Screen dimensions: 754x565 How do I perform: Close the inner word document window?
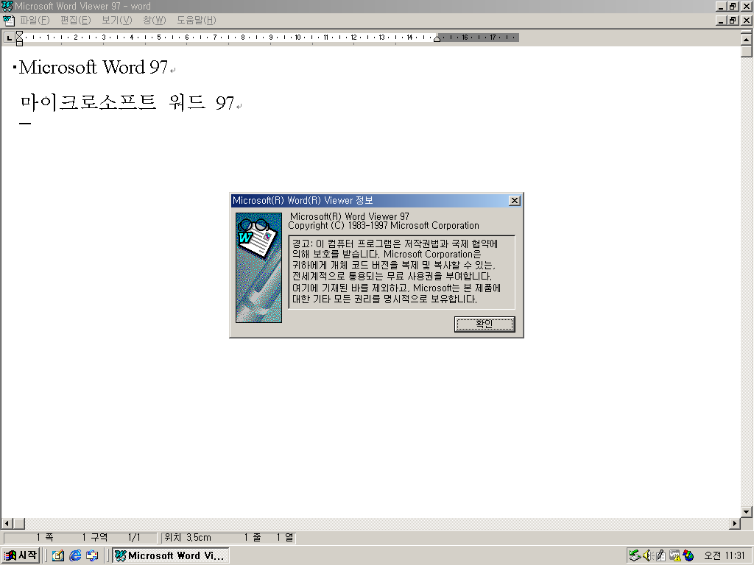pyautogui.click(x=746, y=20)
